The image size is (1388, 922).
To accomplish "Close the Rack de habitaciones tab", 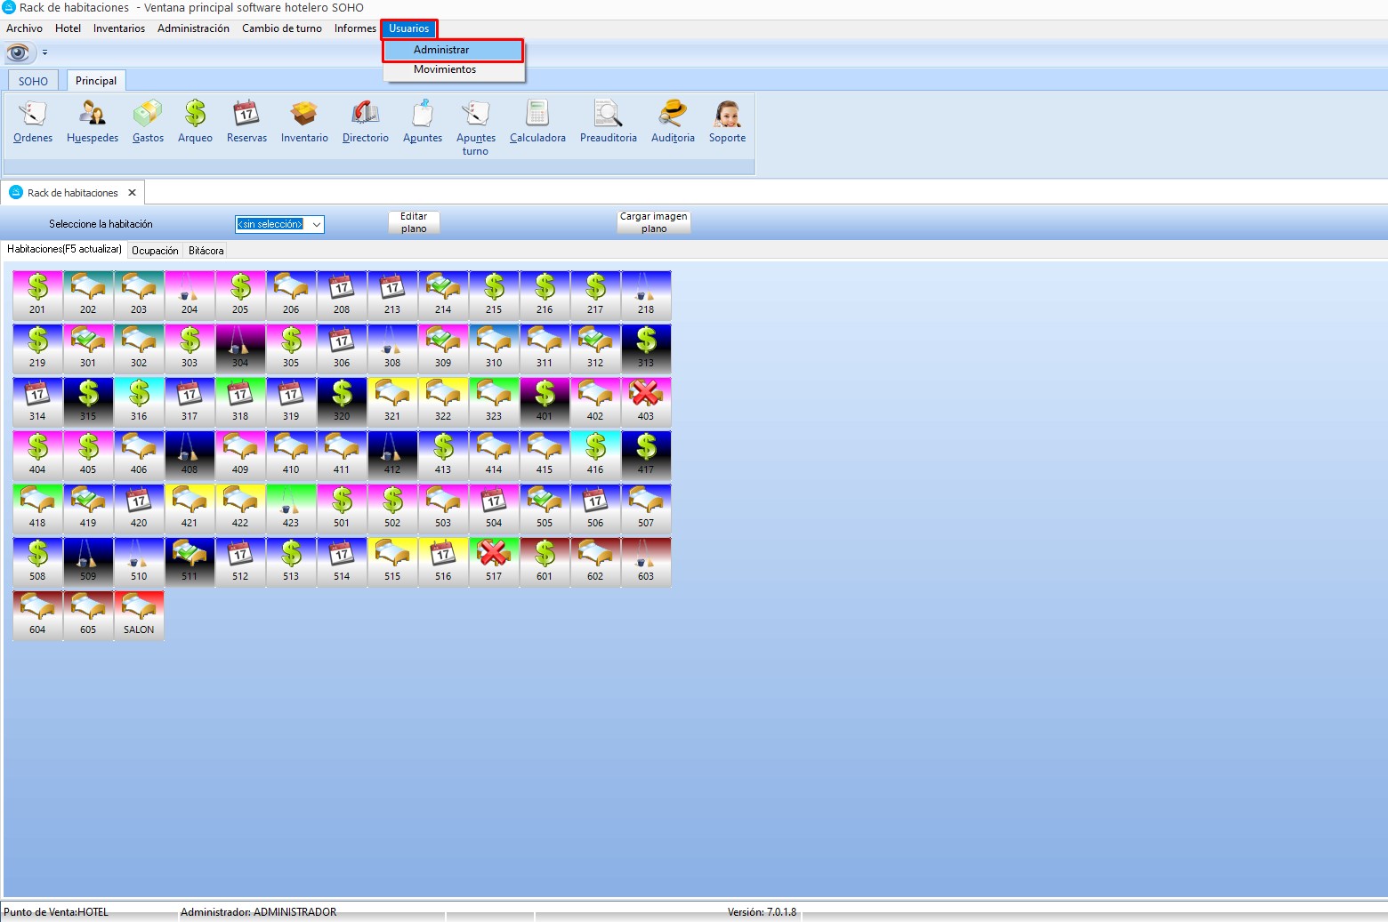I will click(x=132, y=193).
